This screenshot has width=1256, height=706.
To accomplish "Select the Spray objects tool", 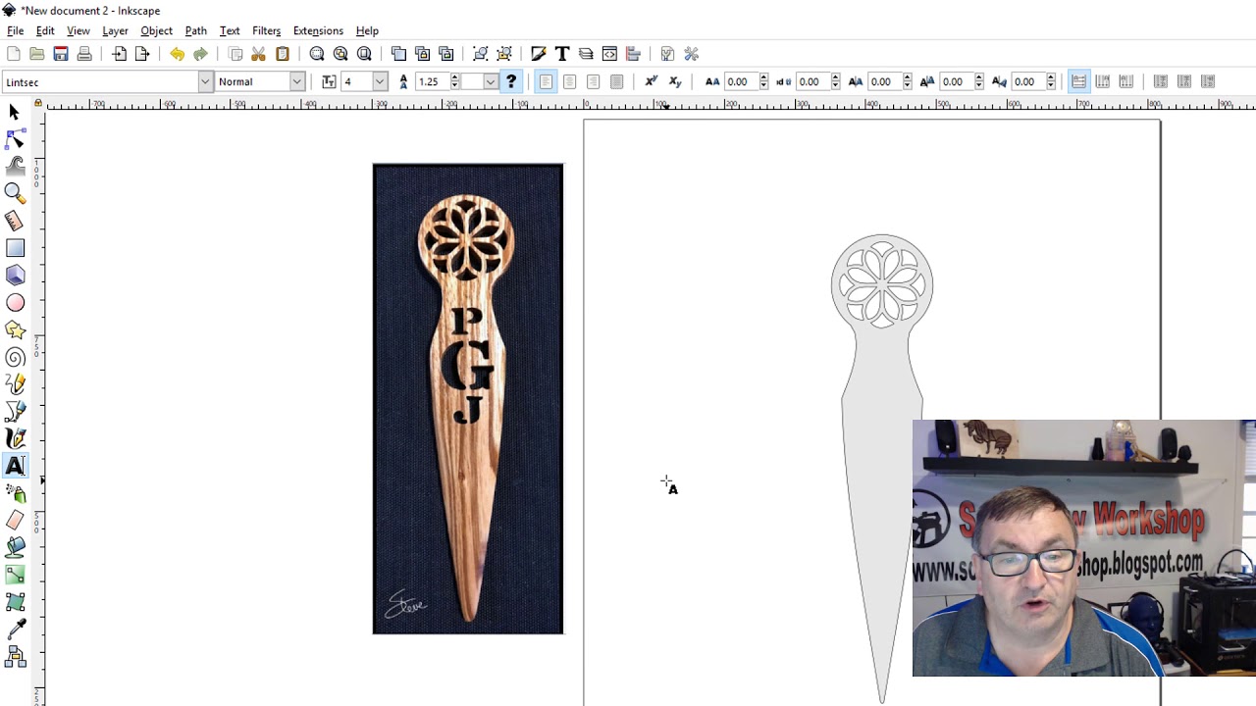I will pos(15,493).
